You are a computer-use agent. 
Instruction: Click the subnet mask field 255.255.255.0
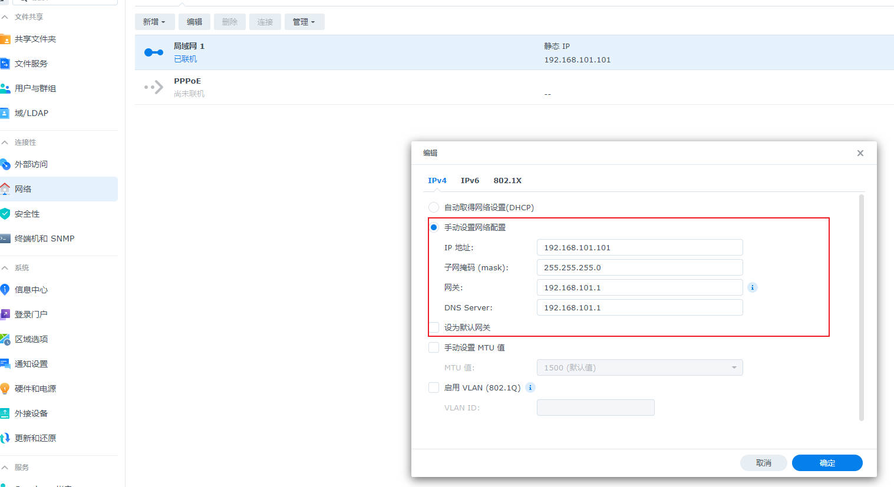[639, 267]
